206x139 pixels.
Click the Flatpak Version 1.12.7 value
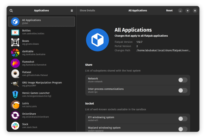pos(139,42)
